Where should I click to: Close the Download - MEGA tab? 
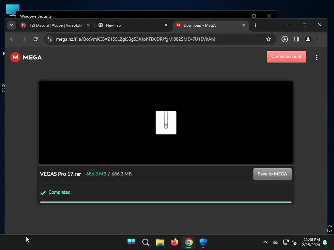[x=243, y=25]
